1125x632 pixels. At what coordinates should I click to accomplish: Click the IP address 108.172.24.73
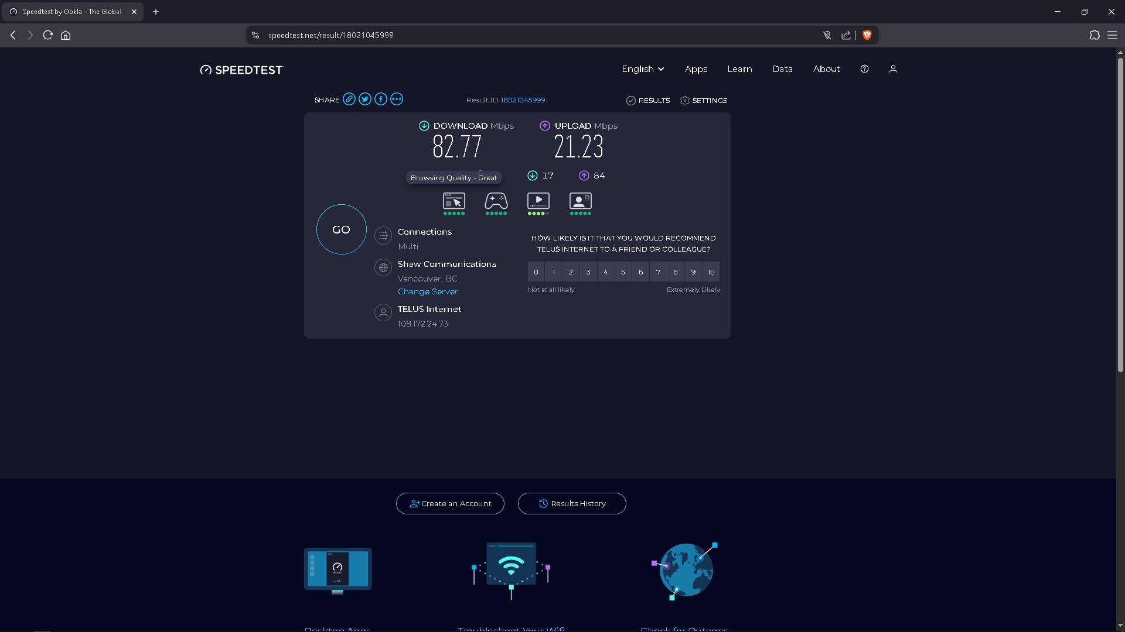[422, 324]
